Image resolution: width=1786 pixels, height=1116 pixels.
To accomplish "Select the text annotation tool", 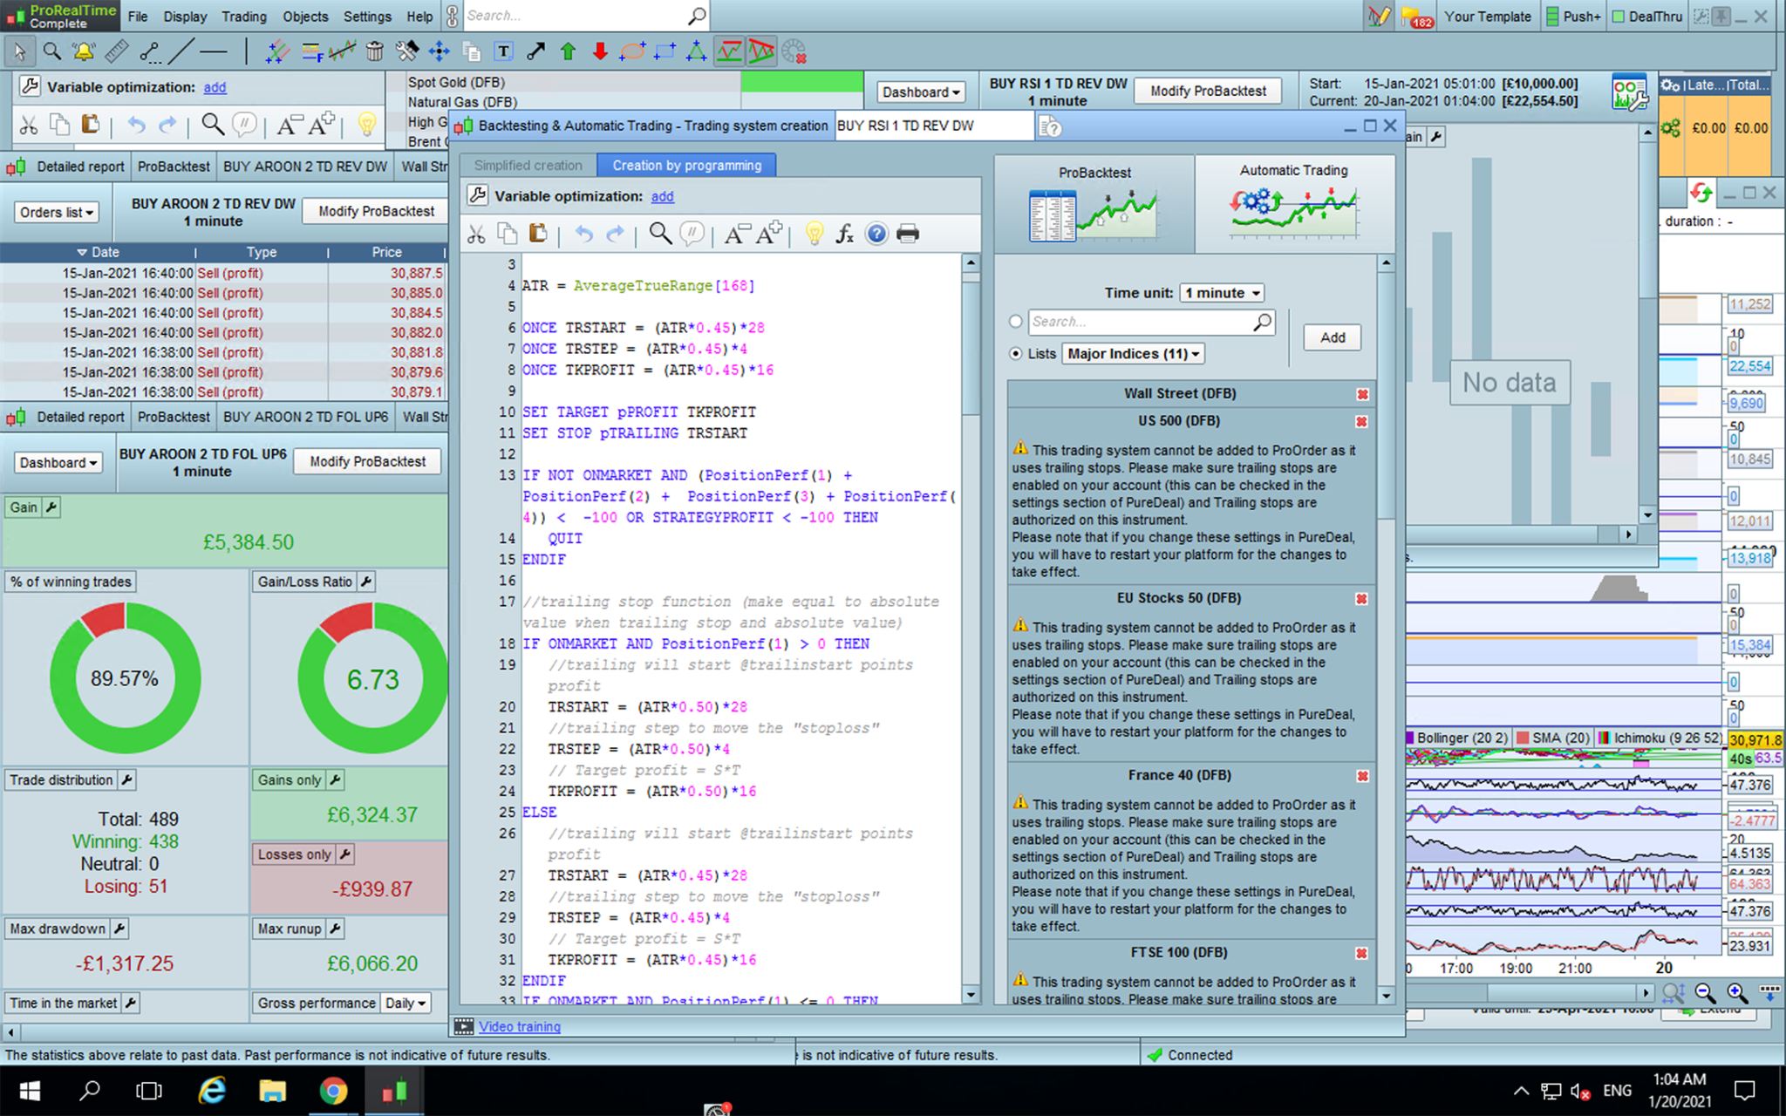I will [x=503, y=51].
